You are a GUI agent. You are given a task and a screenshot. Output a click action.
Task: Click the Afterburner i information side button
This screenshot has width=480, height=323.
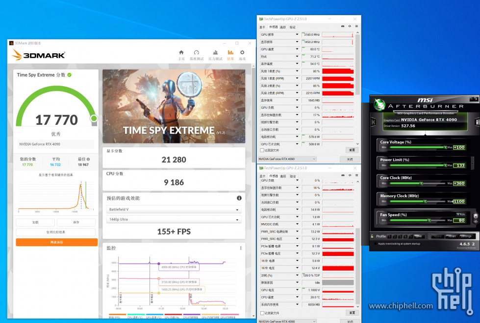[x=477, y=122]
